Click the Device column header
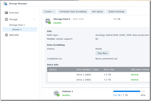The width and height of the screenshot is (151, 101). pyautogui.click(x=53, y=69)
